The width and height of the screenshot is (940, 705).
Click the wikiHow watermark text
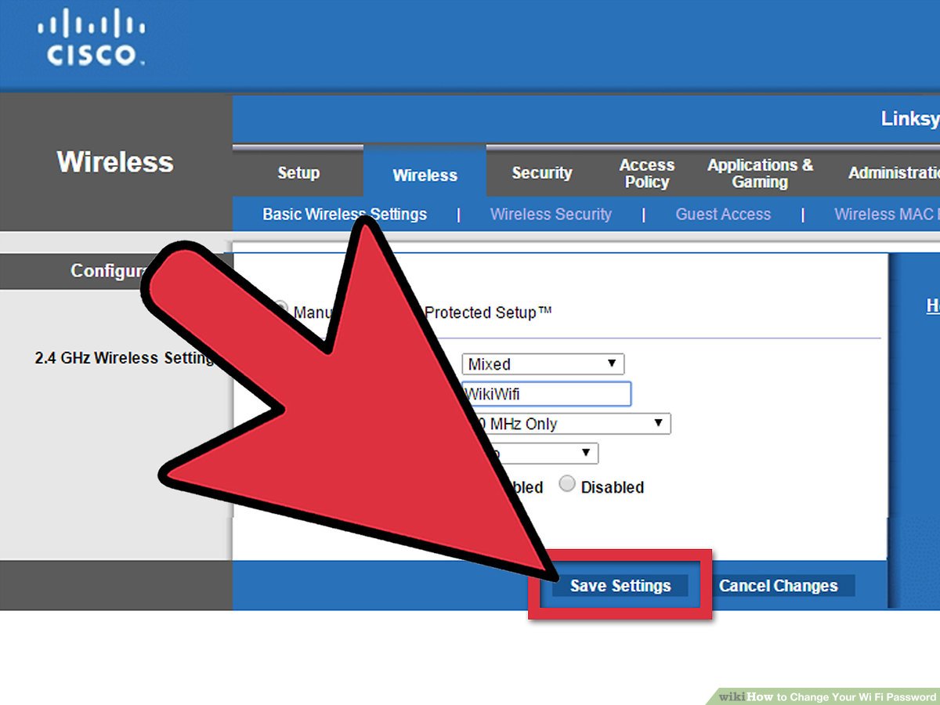point(826,696)
